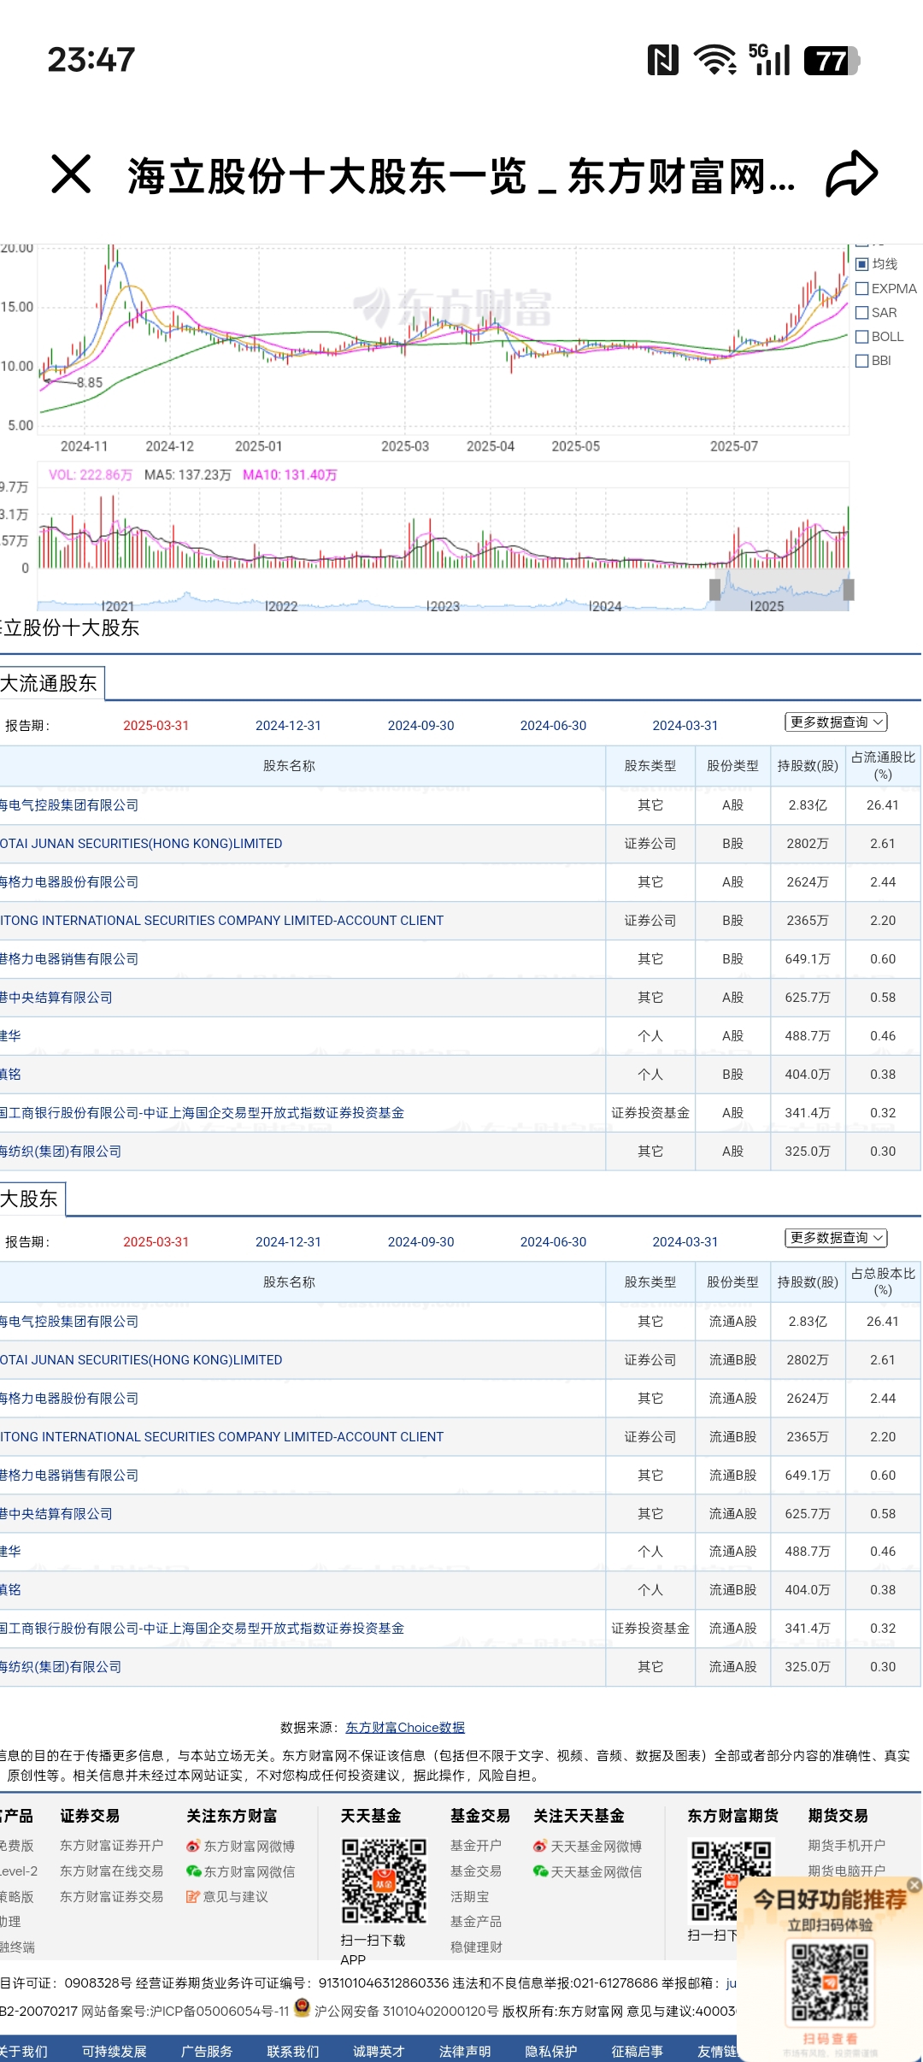Open the 期货电脑开户 link
The height and width of the screenshot is (2062, 923).
tap(847, 1871)
